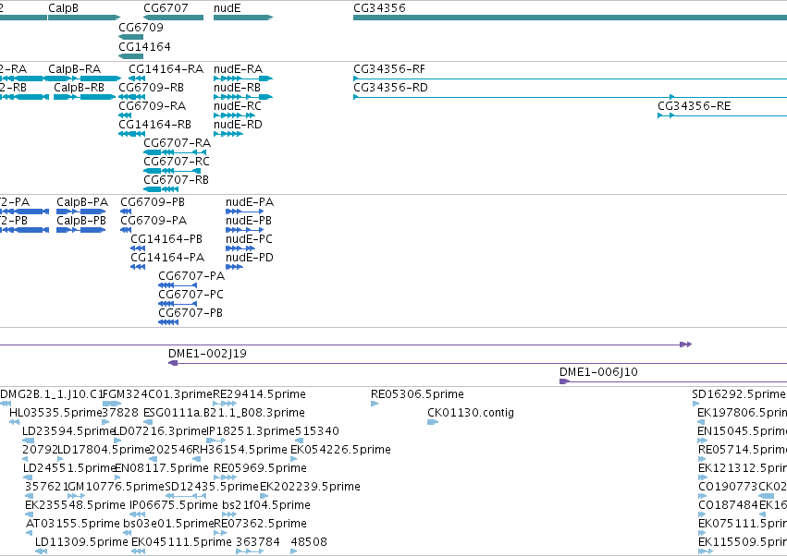787x556 pixels.
Task: Select protein nudE-PA
Action: (x=244, y=212)
